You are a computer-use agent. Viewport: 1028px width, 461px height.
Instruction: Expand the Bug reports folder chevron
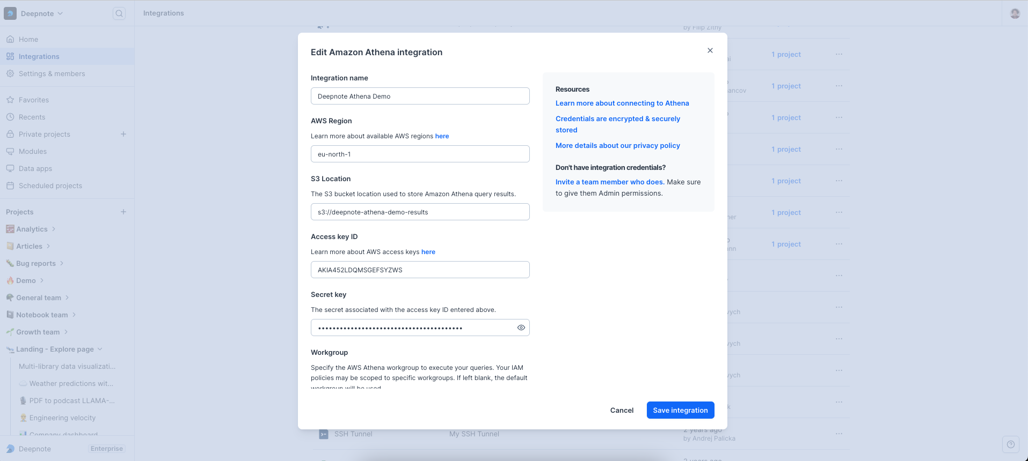(62, 263)
